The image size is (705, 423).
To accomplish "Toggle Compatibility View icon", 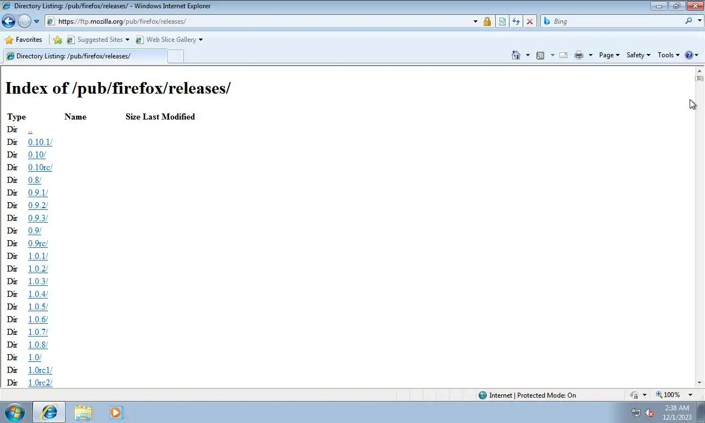I will (x=502, y=21).
